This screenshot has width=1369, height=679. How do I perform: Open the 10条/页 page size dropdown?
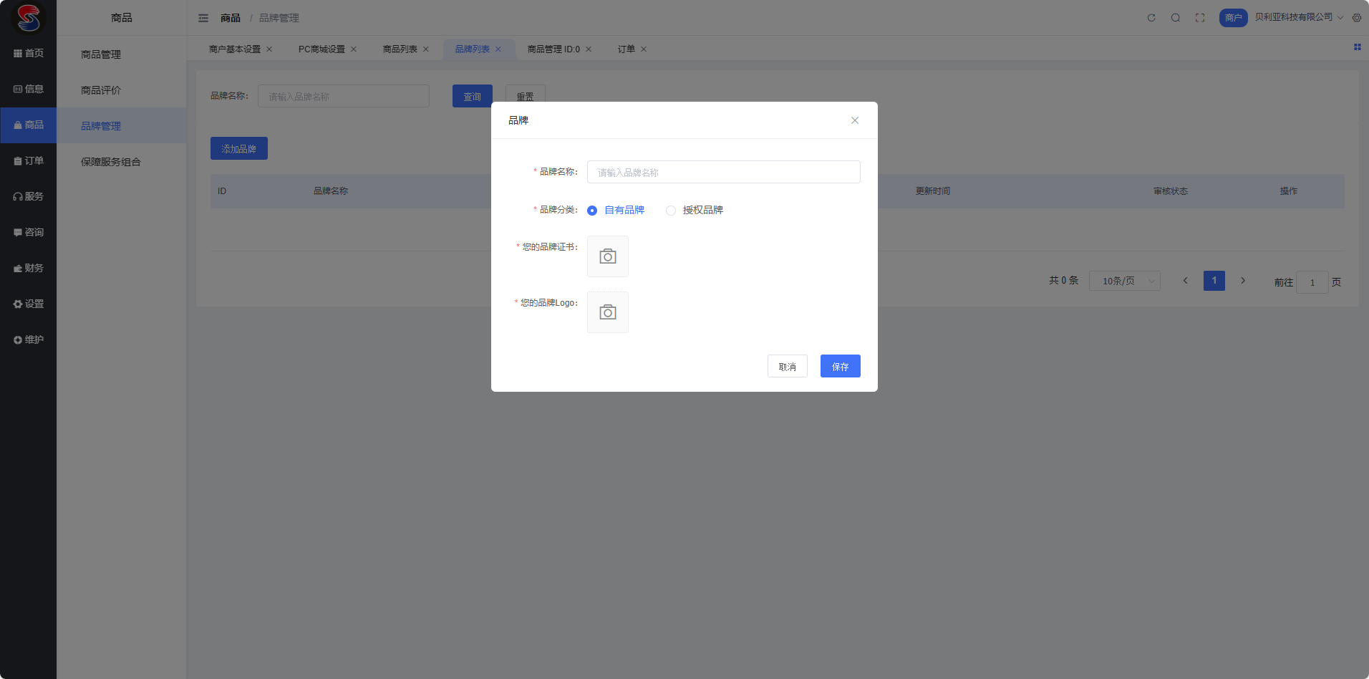pyautogui.click(x=1124, y=281)
